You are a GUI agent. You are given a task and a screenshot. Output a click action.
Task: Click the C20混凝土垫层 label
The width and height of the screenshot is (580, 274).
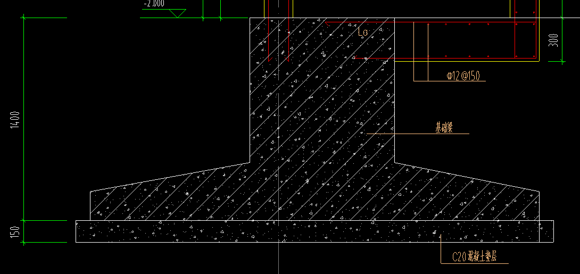(x=475, y=257)
